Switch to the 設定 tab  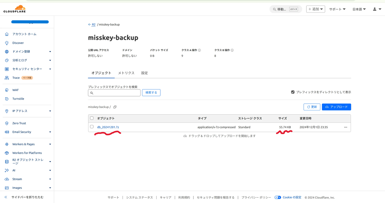coord(145,73)
